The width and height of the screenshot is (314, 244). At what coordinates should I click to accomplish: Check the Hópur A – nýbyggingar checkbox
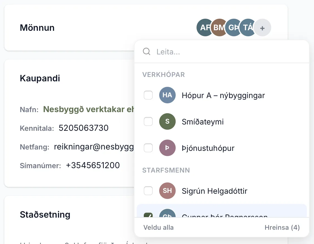(148, 95)
